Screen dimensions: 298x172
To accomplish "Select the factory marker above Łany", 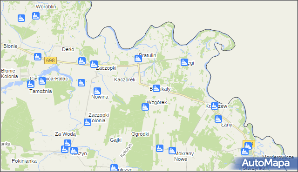I will click(218, 119).
